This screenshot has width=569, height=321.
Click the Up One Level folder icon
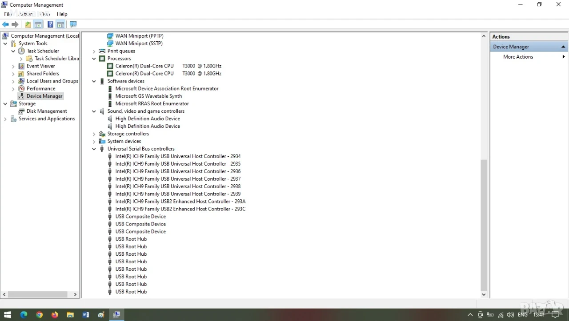(x=28, y=24)
